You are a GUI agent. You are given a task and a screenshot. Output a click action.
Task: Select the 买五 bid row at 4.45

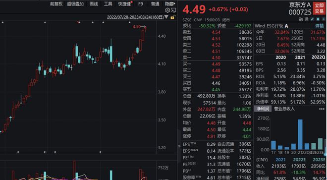pos(217,89)
